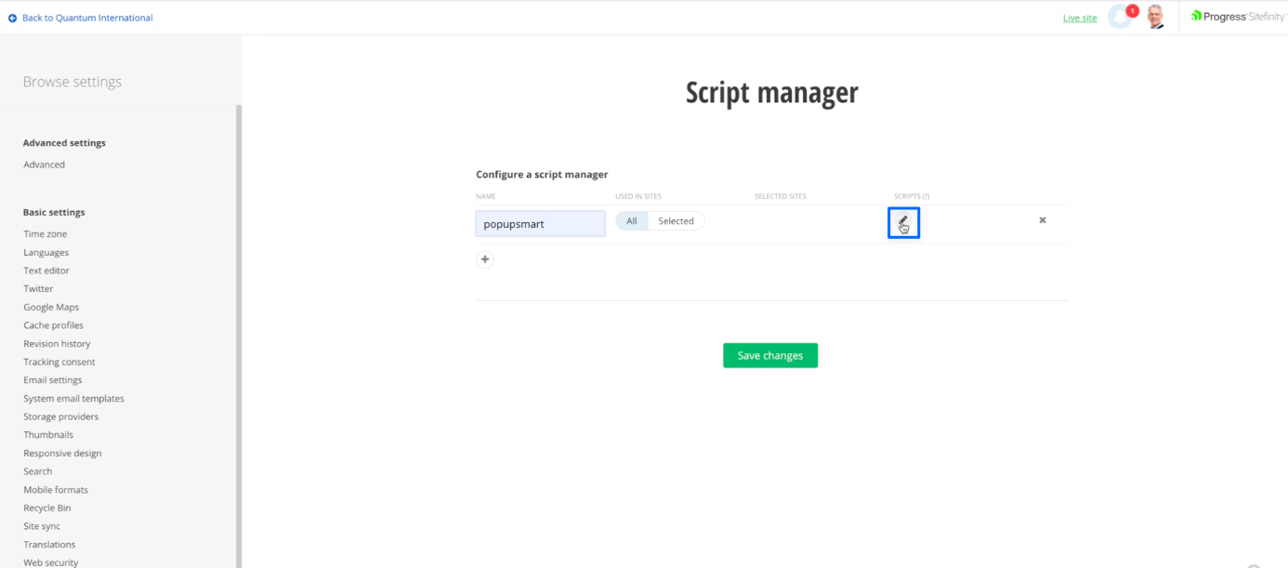The width and height of the screenshot is (1288, 568).
Task: Click the Script manager page title
Action: (x=771, y=93)
